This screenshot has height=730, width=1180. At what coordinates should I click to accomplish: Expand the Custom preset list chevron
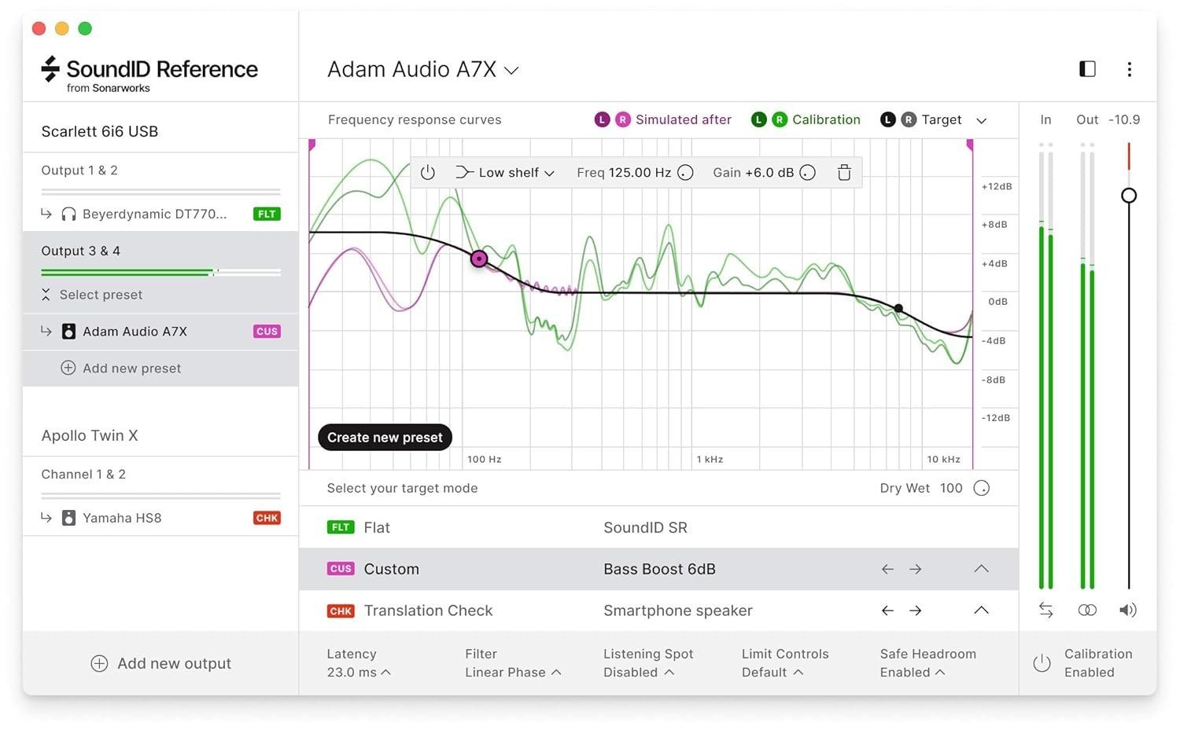981,568
